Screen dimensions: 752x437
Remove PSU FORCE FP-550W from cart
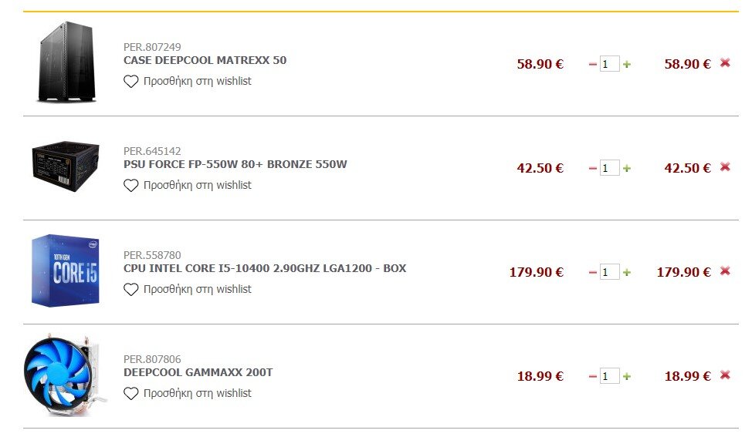pyautogui.click(x=725, y=166)
